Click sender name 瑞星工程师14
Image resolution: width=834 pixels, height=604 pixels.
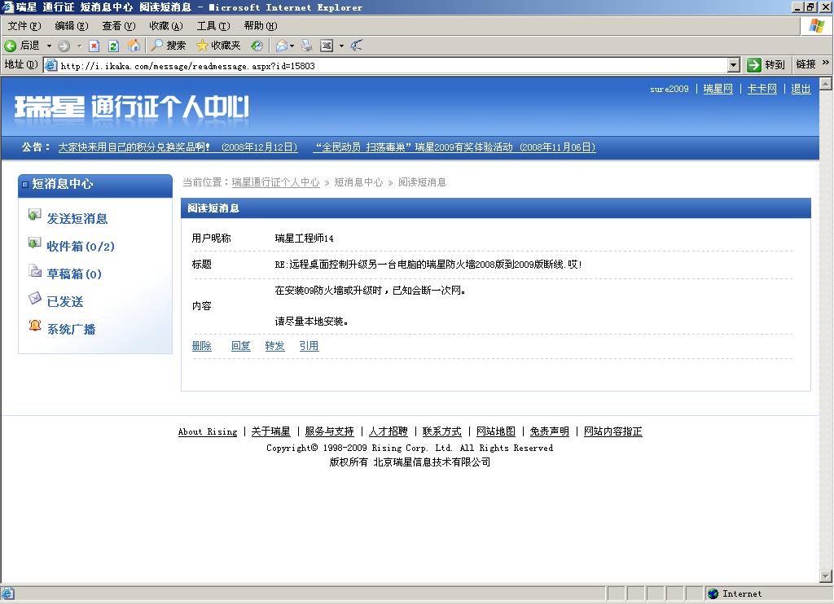tap(305, 239)
